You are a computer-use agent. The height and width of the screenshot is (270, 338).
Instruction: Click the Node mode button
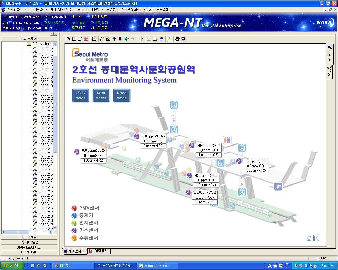122,95
